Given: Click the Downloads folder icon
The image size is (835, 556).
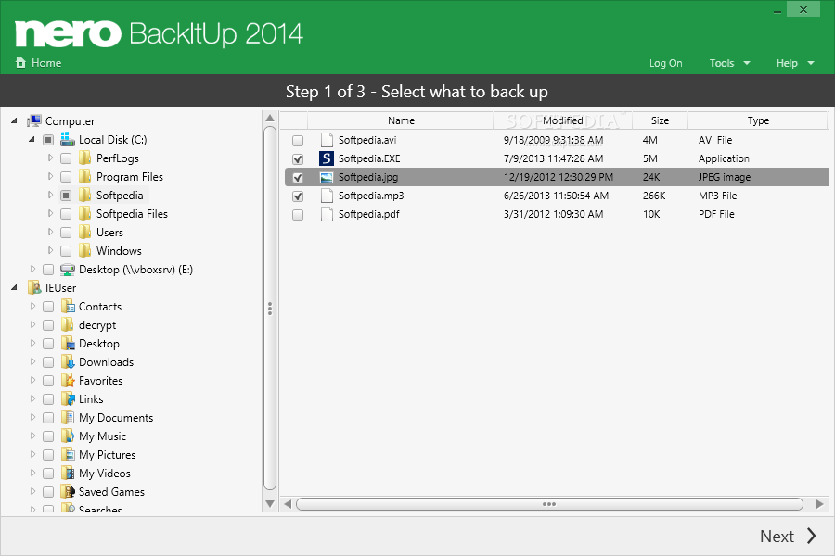Looking at the screenshot, I should pyautogui.click(x=68, y=361).
